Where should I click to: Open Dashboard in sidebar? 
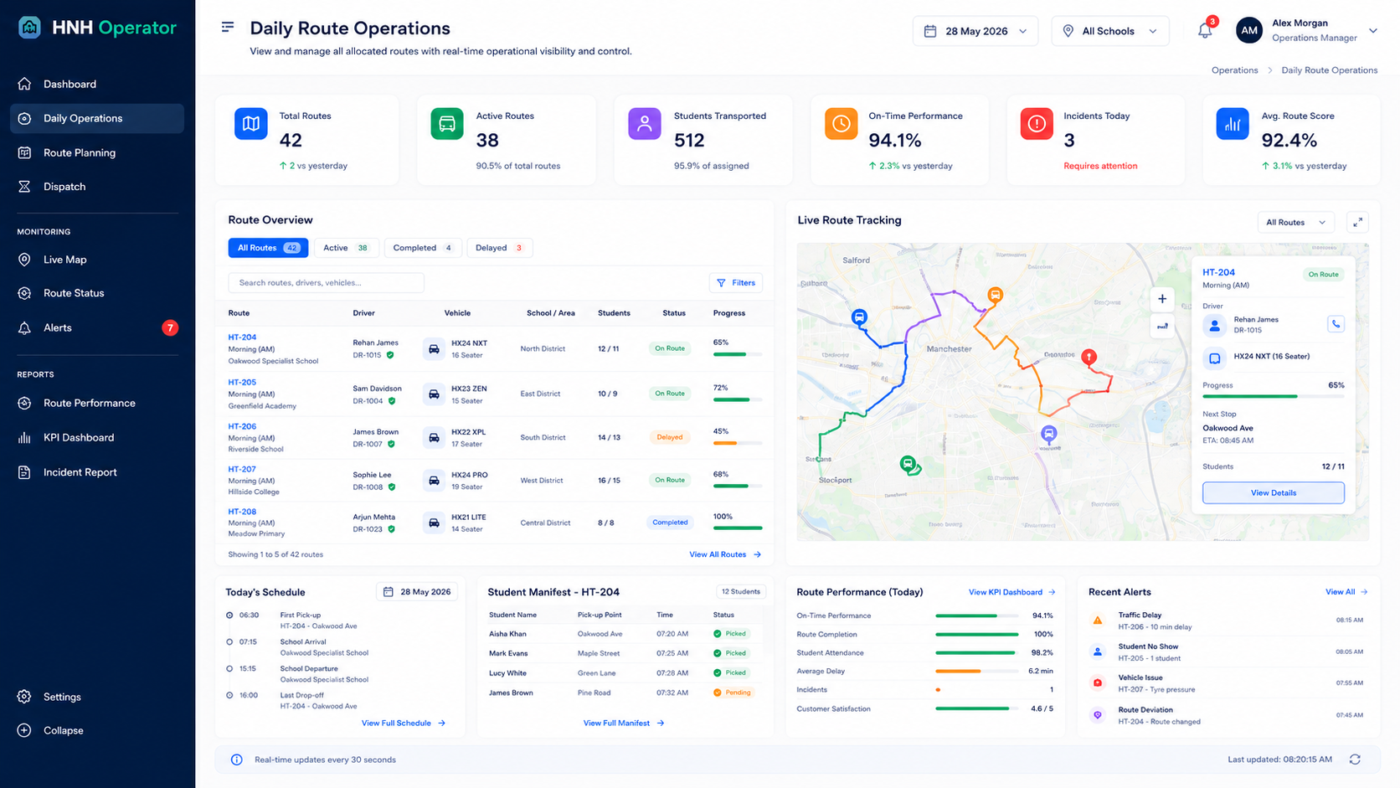[69, 84]
